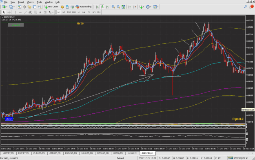
Task: Expand the indicators dropdown arrow
Action: coord(144,7)
